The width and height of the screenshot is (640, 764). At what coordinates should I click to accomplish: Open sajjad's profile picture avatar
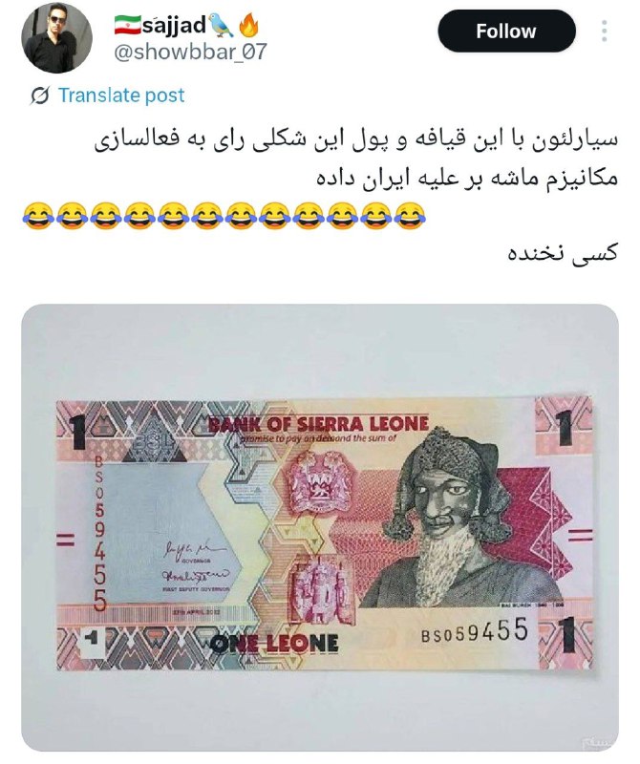tap(57, 37)
